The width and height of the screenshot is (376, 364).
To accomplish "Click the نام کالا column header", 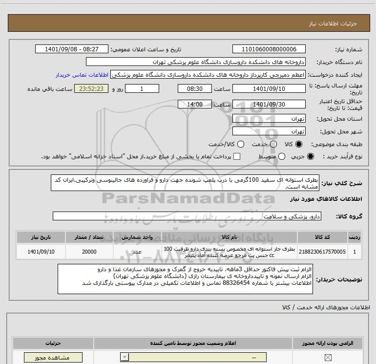I will 229,237.
